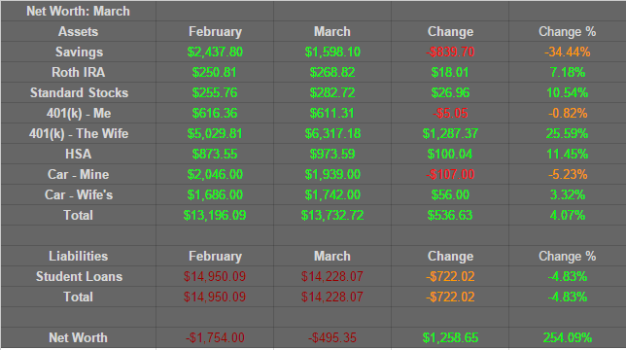Click liabilities Total March value $14,228.07
Screen dimensions: 626x350
[x=332, y=297]
